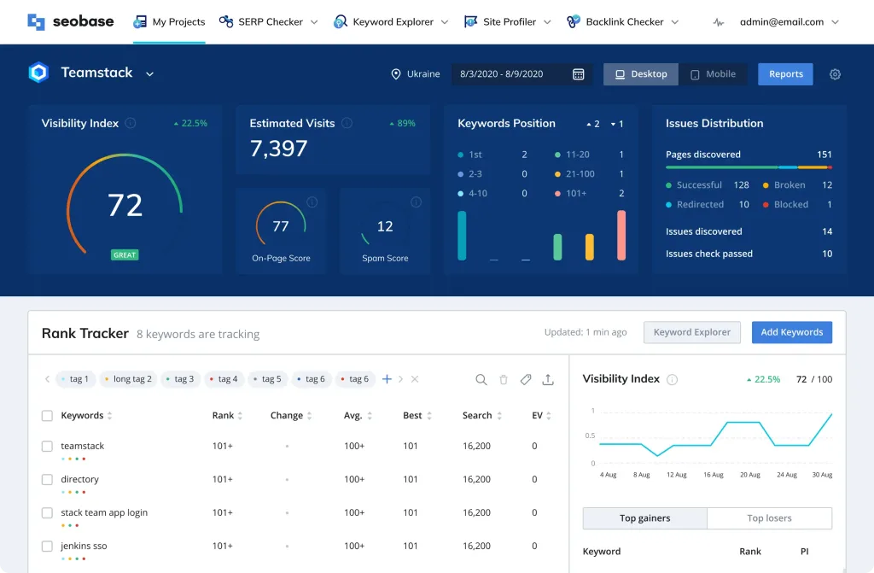Click the export upload icon
This screenshot has width=874, height=573.
click(x=547, y=379)
